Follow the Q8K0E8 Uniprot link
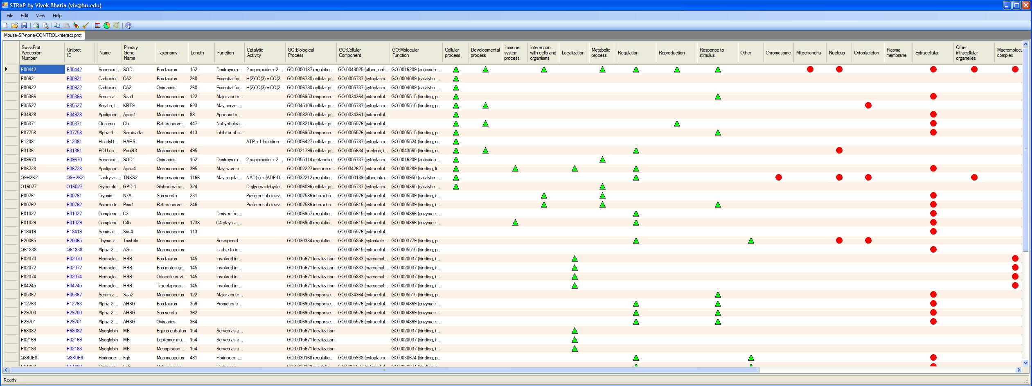The image size is (1032, 386). pyautogui.click(x=75, y=358)
